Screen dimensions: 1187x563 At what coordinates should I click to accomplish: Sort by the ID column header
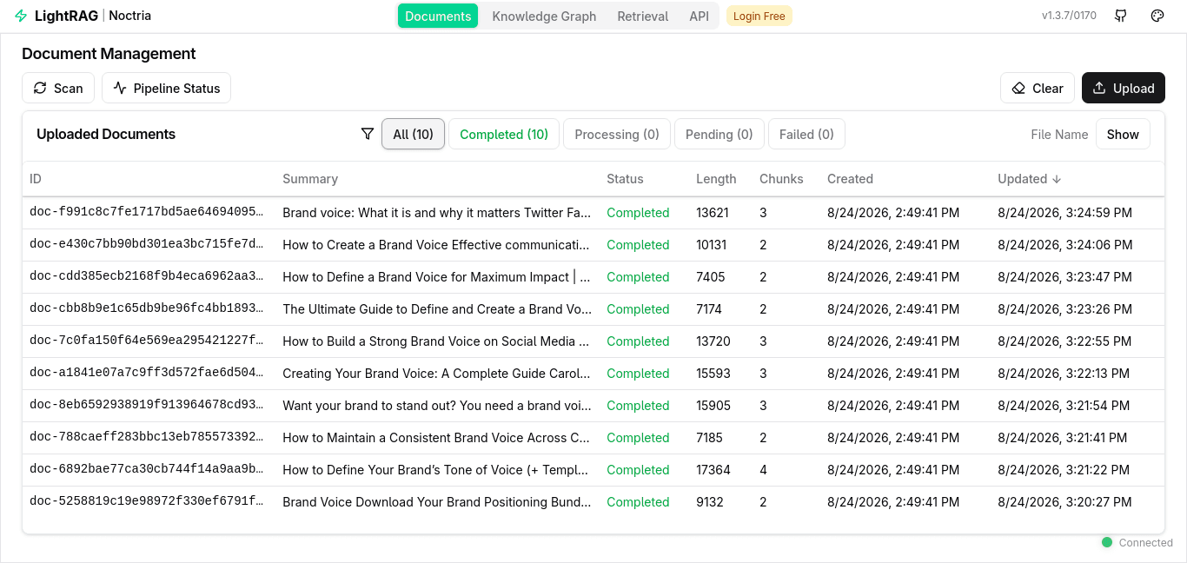click(36, 179)
